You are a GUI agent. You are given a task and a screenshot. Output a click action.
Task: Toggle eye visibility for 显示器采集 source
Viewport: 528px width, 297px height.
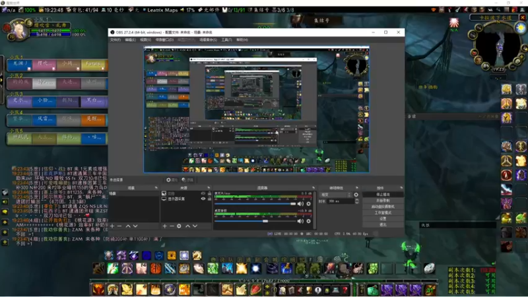[203, 199]
